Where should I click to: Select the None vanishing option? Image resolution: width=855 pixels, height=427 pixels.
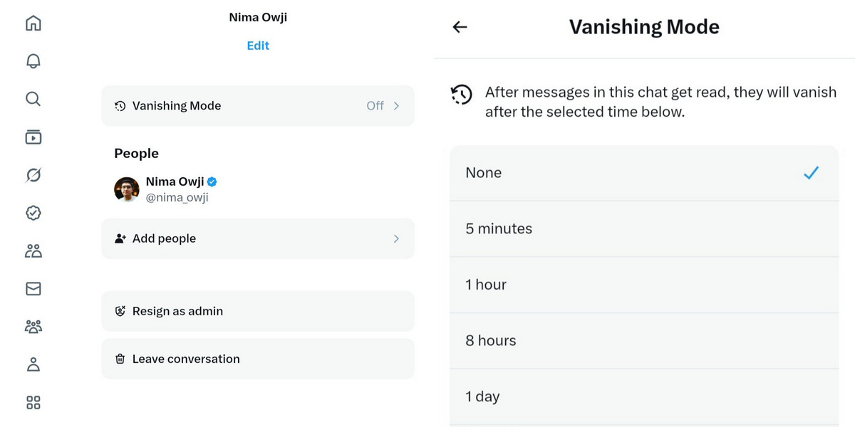[644, 173]
